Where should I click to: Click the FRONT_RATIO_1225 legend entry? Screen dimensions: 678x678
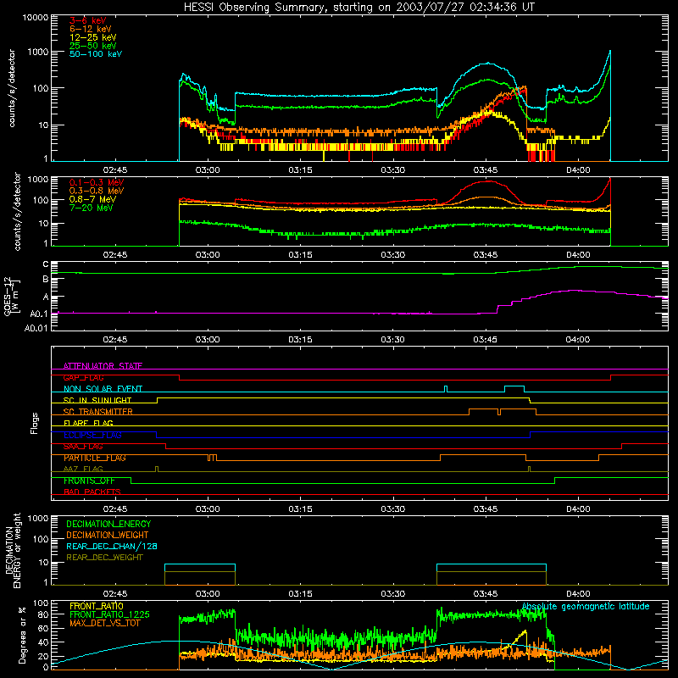[x=109, y=614]
